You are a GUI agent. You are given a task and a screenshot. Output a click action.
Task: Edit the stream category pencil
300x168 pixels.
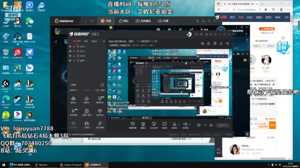[129, 45]
